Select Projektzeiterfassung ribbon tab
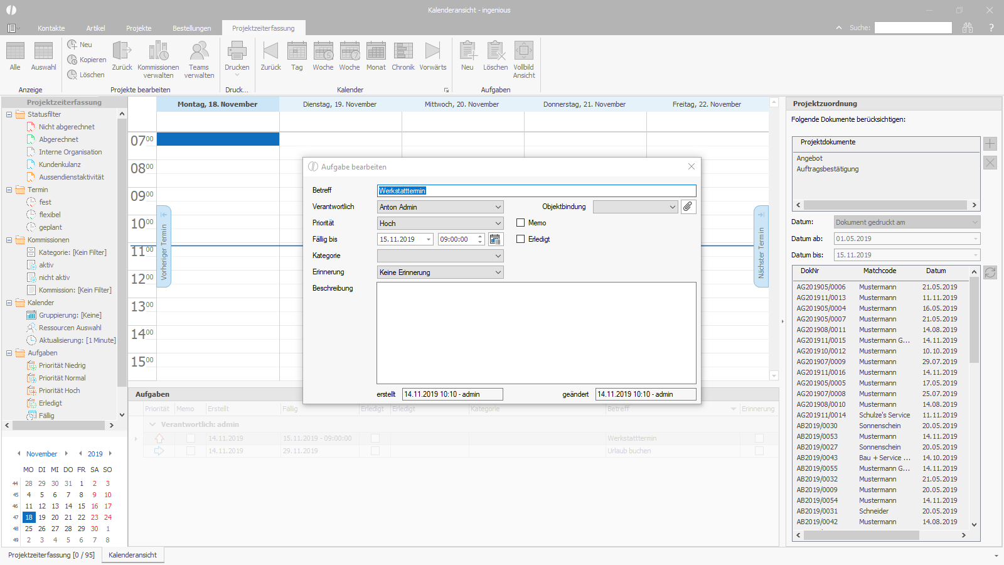The image size is (1004, 565). pos(263,28)
